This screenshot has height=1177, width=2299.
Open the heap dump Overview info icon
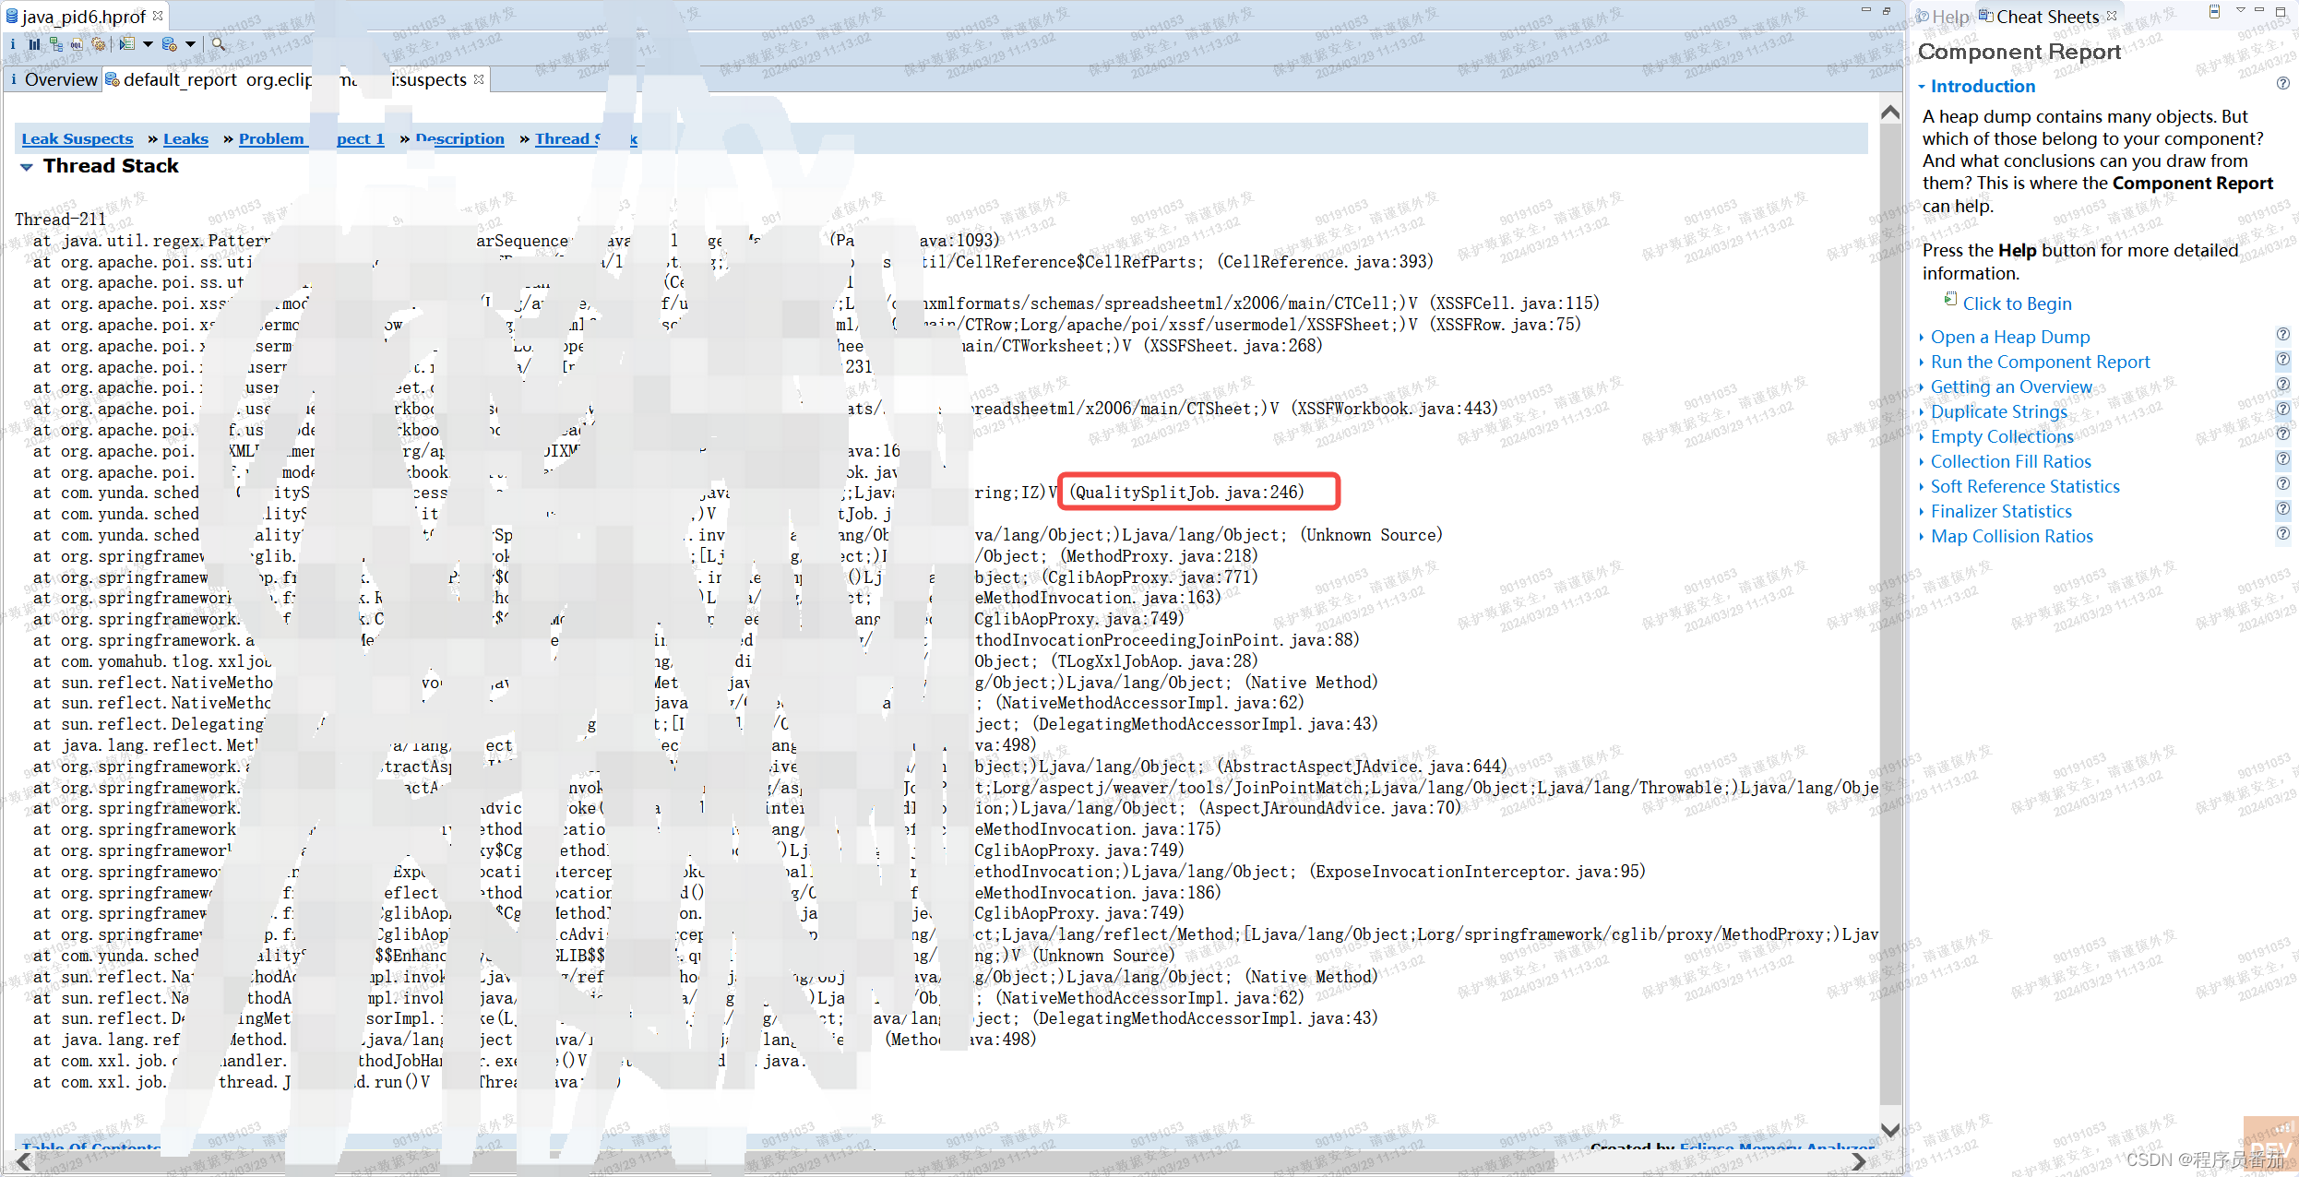13,44
